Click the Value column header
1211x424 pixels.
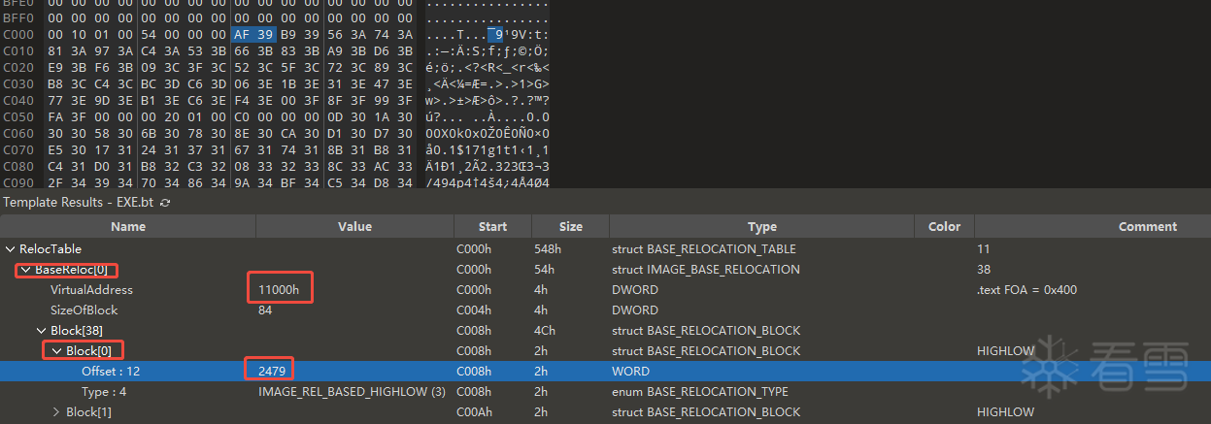coord(354,227)
